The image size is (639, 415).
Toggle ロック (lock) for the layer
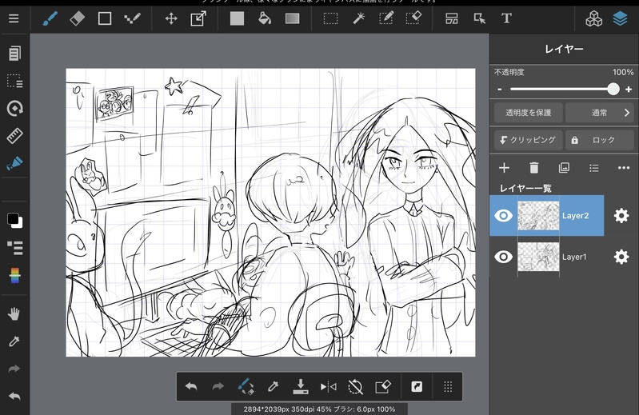pos(600,140)
